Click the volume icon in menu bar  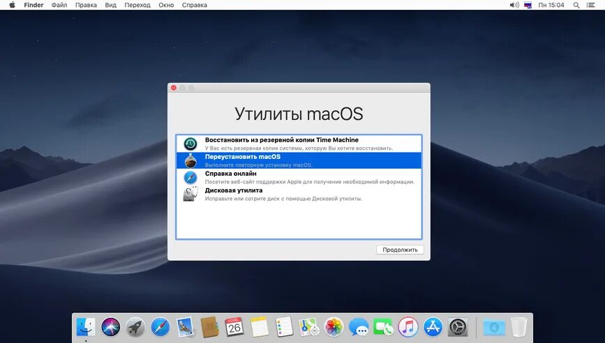tap(514, 5)
